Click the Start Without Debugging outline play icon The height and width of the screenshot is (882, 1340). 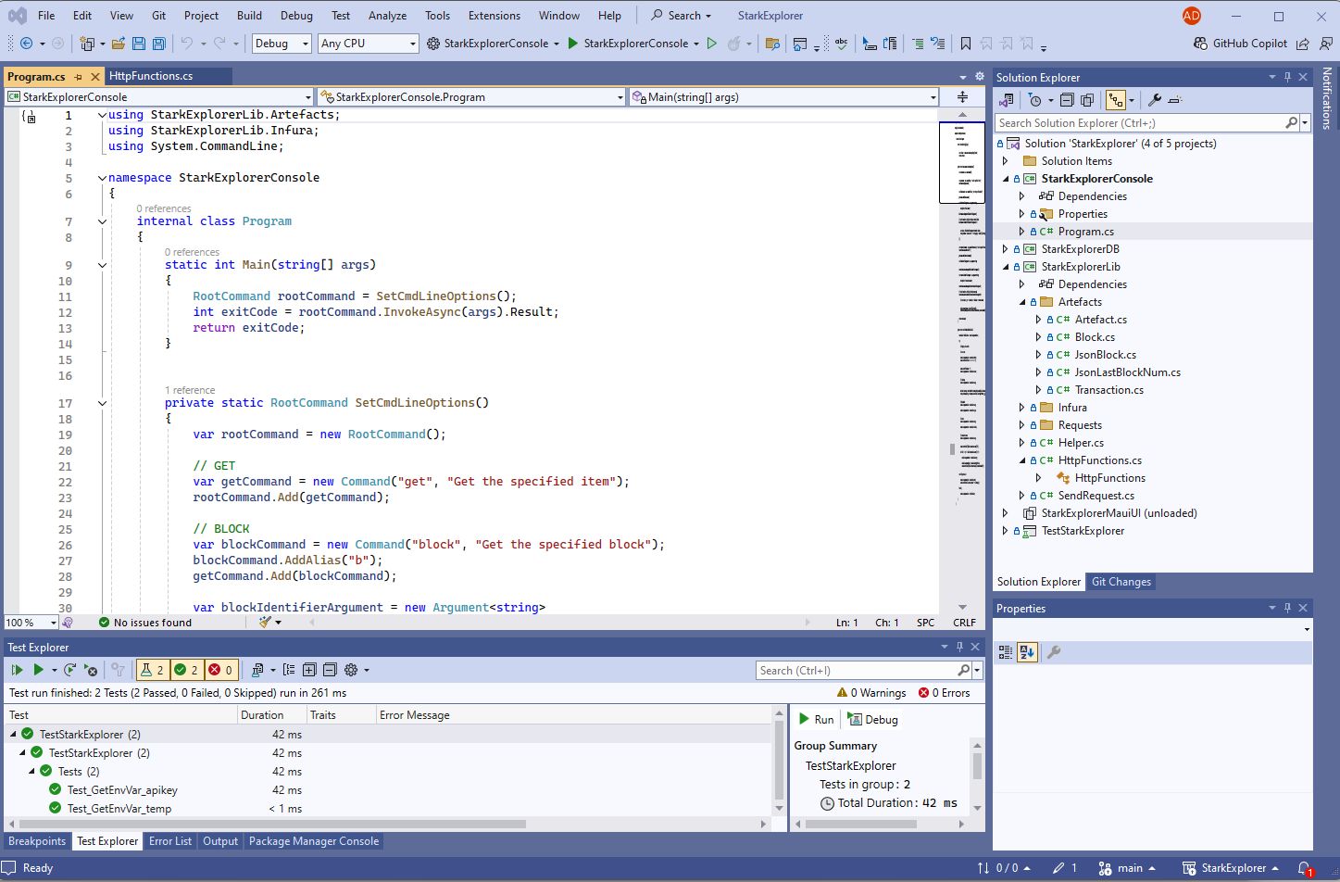click(x=711, y=44)
